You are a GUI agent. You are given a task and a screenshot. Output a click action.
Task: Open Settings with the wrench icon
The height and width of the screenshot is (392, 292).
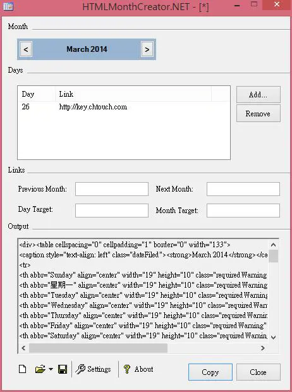(x=93, y=369)
